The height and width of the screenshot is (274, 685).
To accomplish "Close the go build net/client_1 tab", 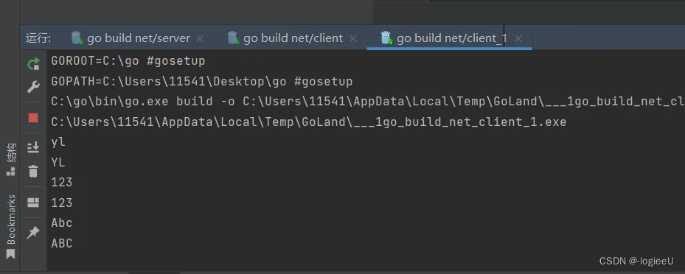I will tap(518, 38).
